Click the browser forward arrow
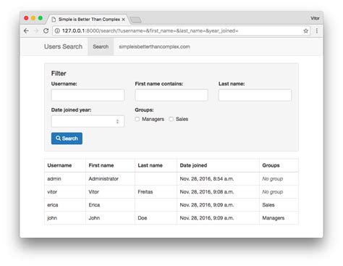Viewport: 343px width, 266px height. pos(36,30)
